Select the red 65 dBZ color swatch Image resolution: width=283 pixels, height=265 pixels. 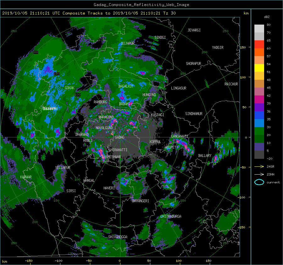click(259, 44)
